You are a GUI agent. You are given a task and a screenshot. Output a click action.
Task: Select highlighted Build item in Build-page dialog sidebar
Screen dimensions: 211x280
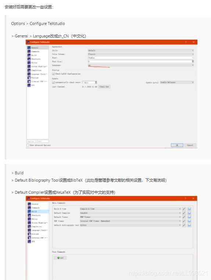tap(38, 211)
